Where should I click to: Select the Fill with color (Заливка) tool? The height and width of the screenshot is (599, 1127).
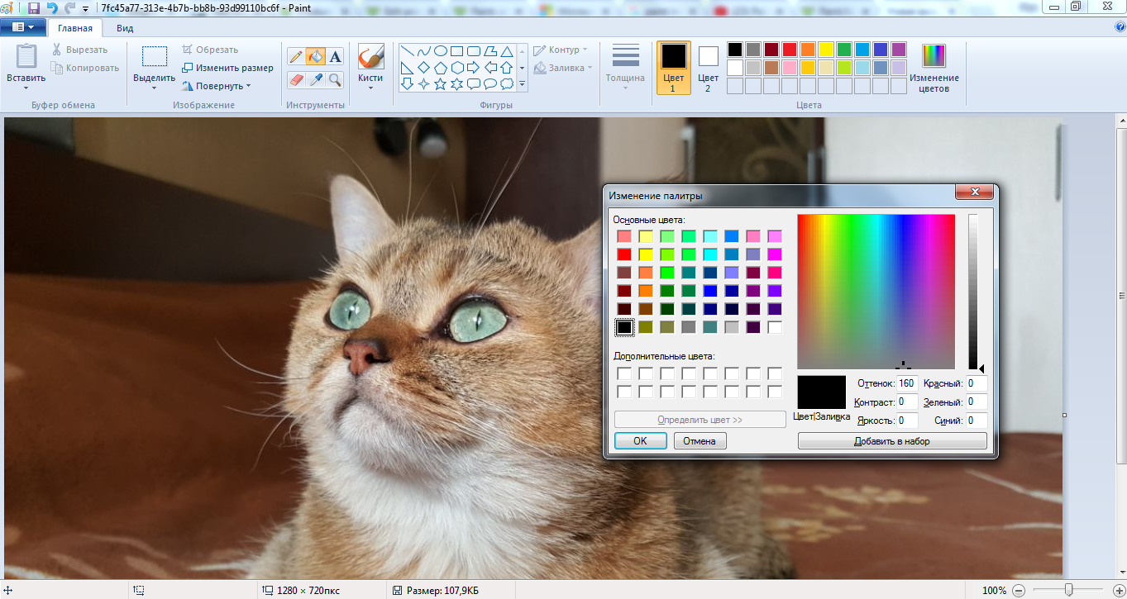coord(315,55)
